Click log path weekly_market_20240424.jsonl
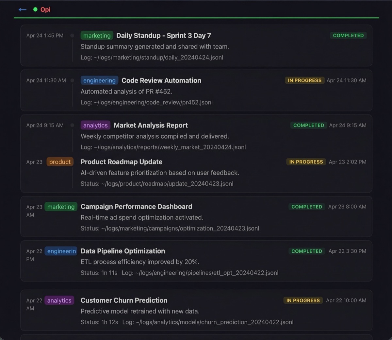 (x=163, y=147)
